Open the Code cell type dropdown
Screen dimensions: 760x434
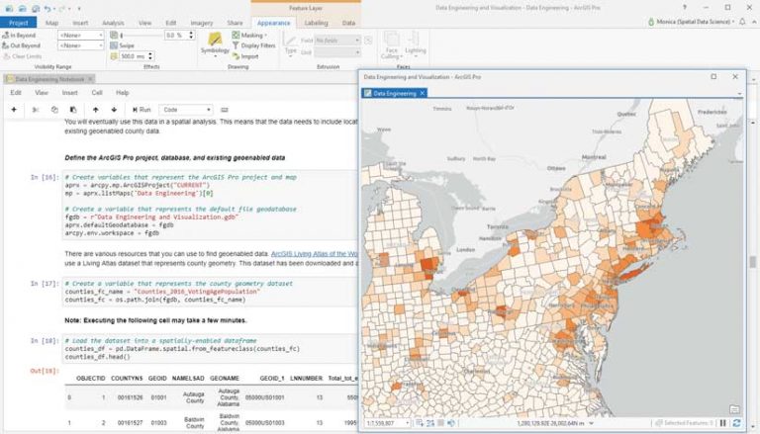186,110
